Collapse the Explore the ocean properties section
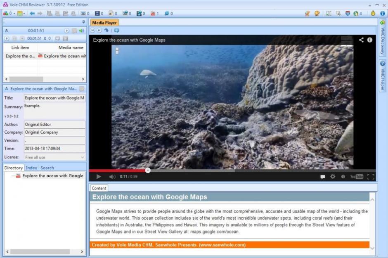The height and width of the screenshot is (258, 388). click(x=7, y=89)
